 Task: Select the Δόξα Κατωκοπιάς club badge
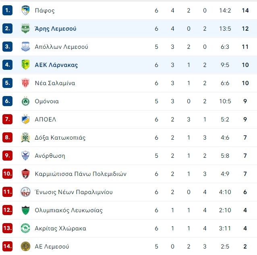click(x=25, y=138)
